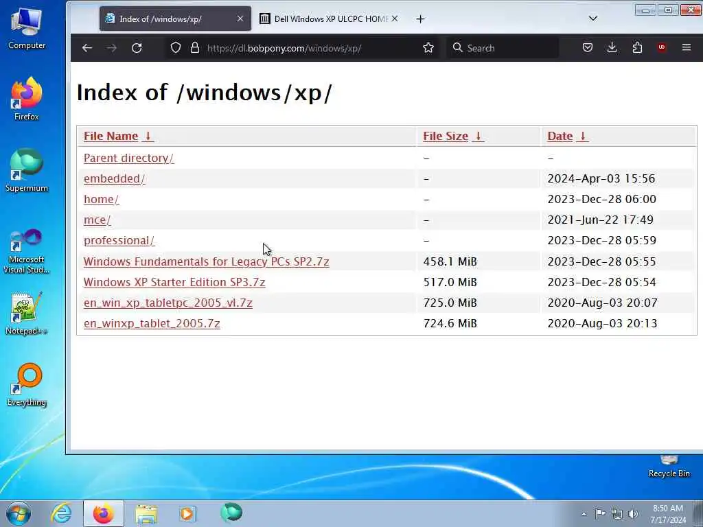This screenshot has height=527, width=703.
Task: Open the Extensions puzzle icon
Action: coord(637,47)
